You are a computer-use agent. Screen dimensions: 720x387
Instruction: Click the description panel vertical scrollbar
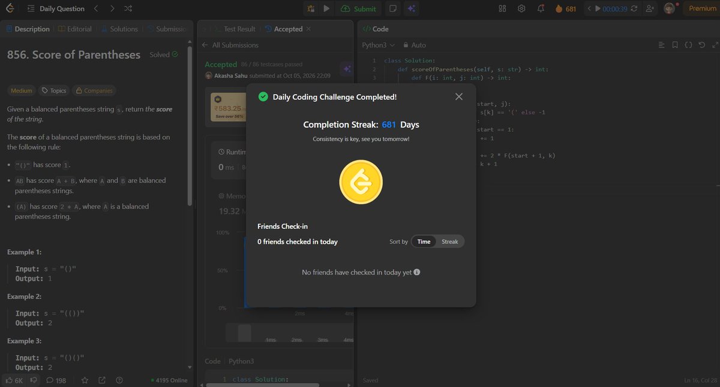click(x=190, y=126)
